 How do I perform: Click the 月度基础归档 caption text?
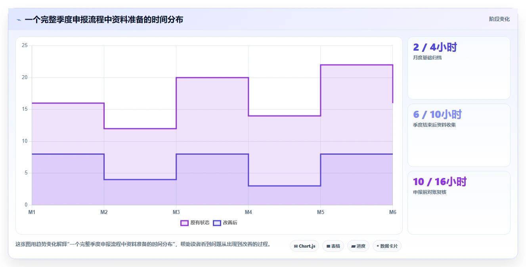pyautogui.click(x=427, y=58)
